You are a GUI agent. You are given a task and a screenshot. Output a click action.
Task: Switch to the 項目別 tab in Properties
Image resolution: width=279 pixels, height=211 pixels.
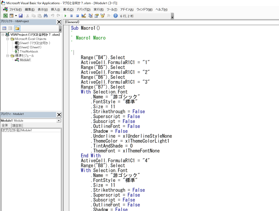[x=17, y=125]
